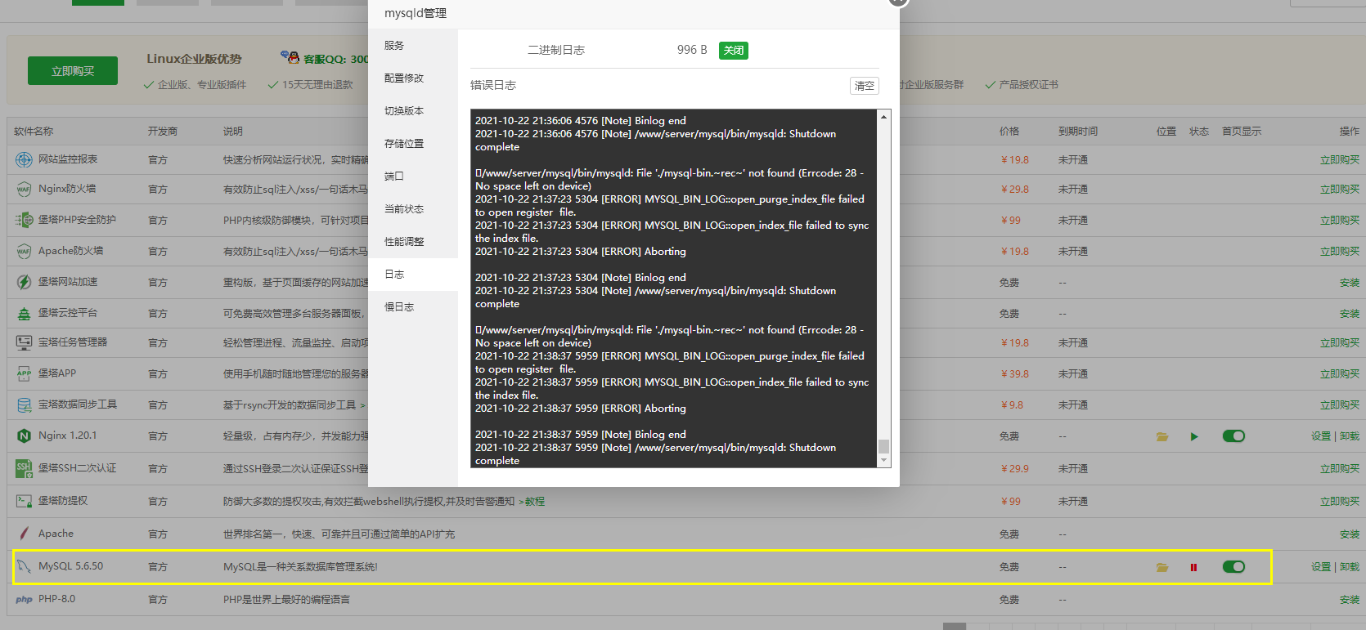This screenshot has width=1366, height=630.
Task: Click the log scrollbar up arrow
Action: pos(883,117)
